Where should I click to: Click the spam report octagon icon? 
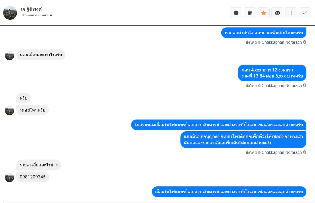[x=236, y=13]
